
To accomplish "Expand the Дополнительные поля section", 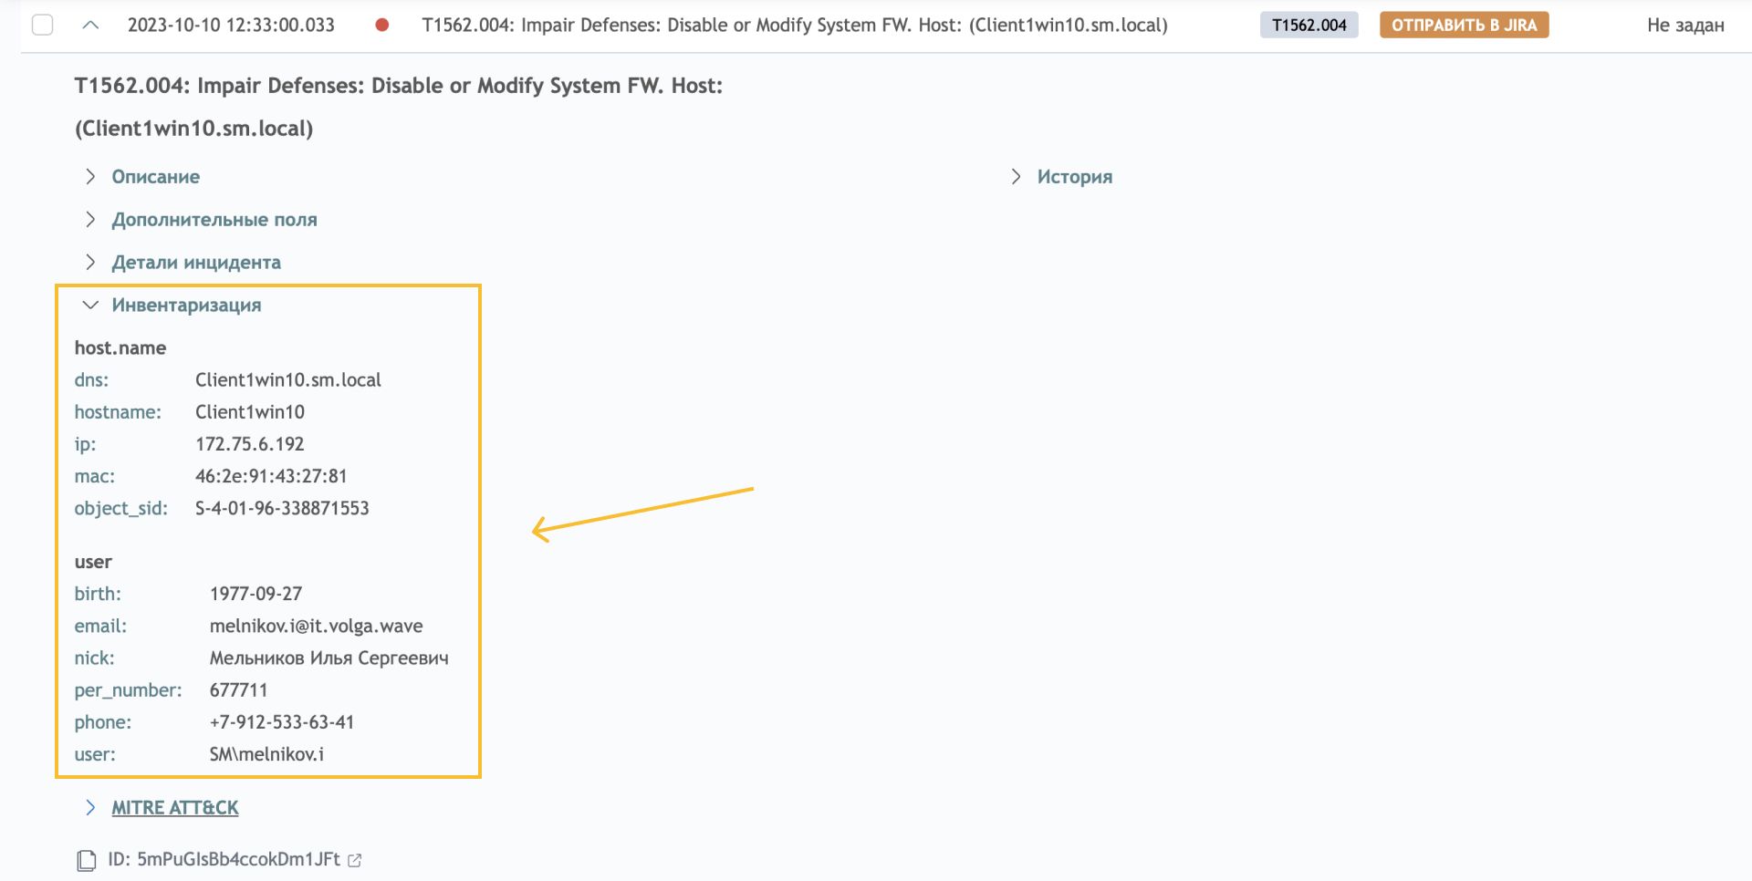I will (214, 220).
